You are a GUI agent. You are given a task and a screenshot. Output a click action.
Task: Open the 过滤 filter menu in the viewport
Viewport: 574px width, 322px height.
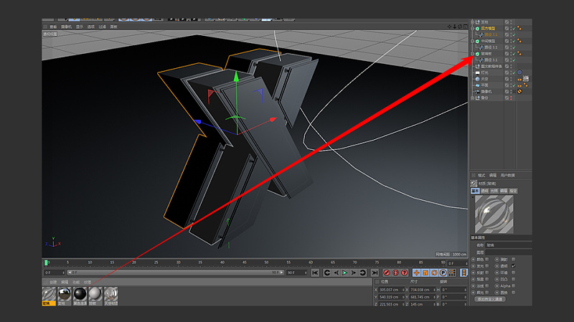(x=102, y=26)
